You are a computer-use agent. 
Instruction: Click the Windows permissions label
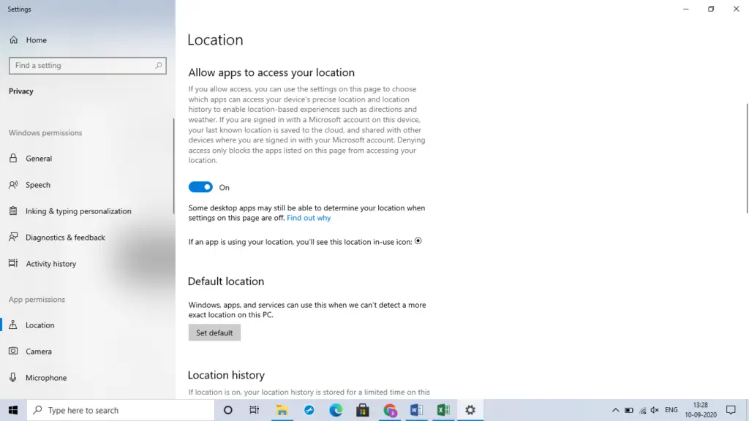click(x=45, y=133)
